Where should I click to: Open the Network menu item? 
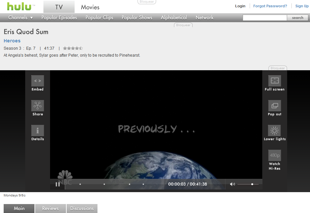point(205,18)
